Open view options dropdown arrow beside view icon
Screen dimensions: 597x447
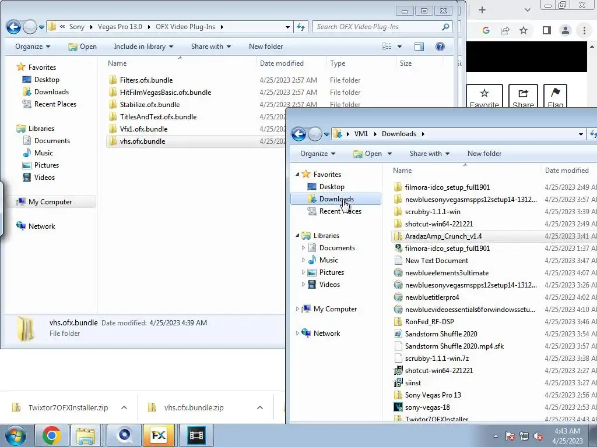point(399,47)
